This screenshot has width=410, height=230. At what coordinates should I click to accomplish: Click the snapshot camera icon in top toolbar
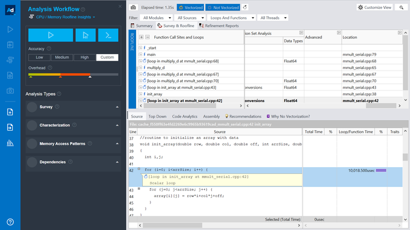[133, 7]
